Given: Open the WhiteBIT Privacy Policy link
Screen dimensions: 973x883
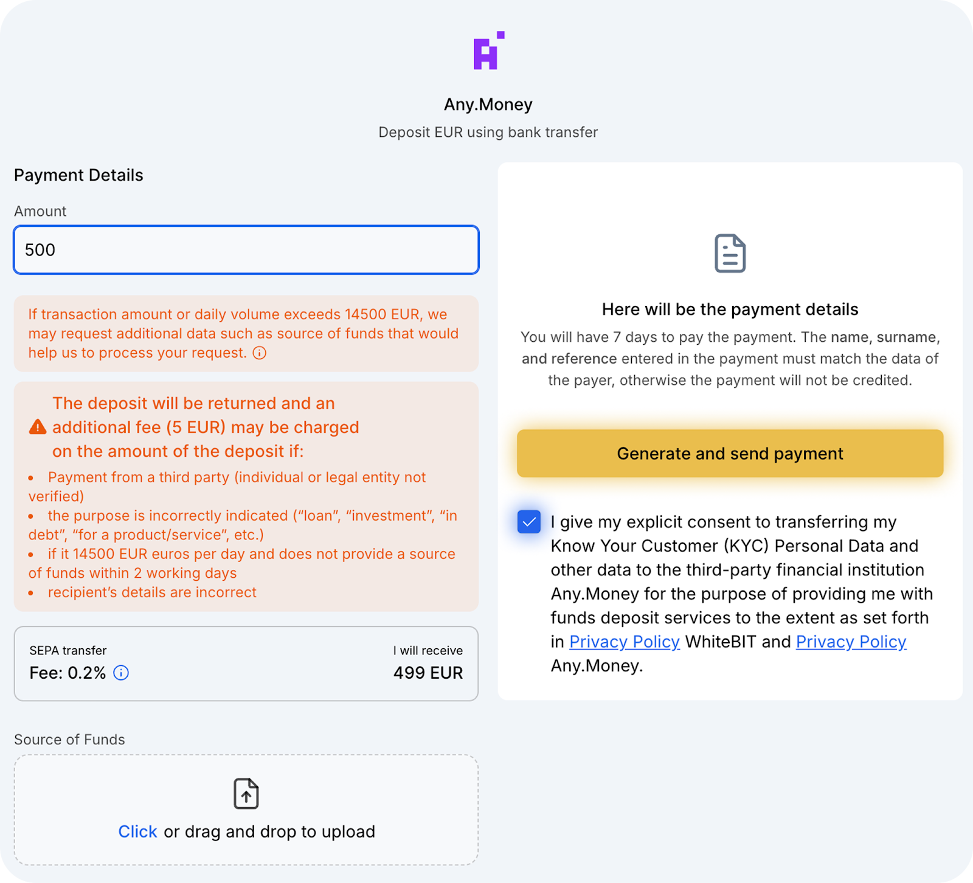Looking at the screenshot, I should tap(625, 642).
